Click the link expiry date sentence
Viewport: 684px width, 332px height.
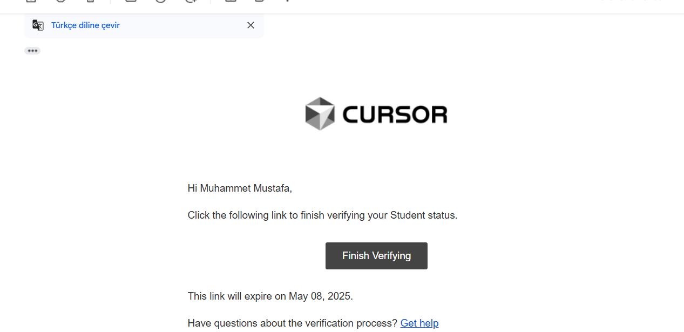[x=270, y=296]
